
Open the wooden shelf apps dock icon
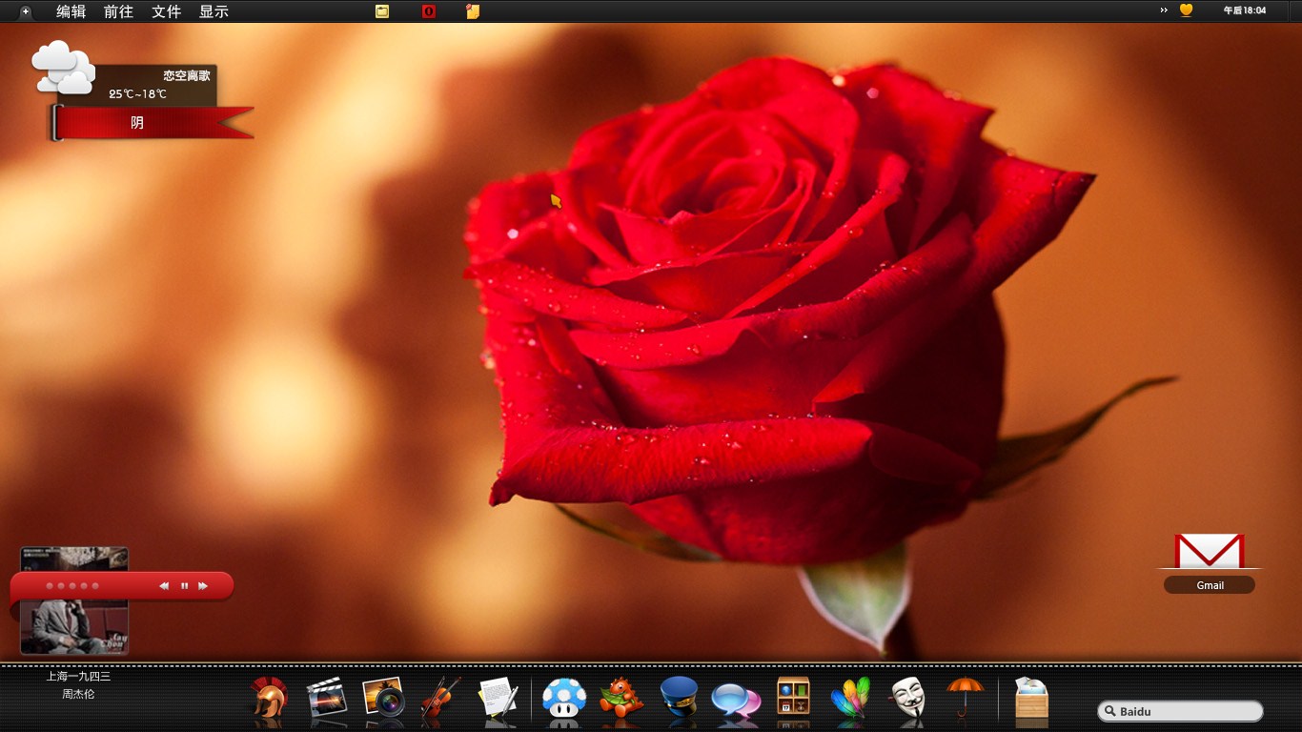click(794, 698)
